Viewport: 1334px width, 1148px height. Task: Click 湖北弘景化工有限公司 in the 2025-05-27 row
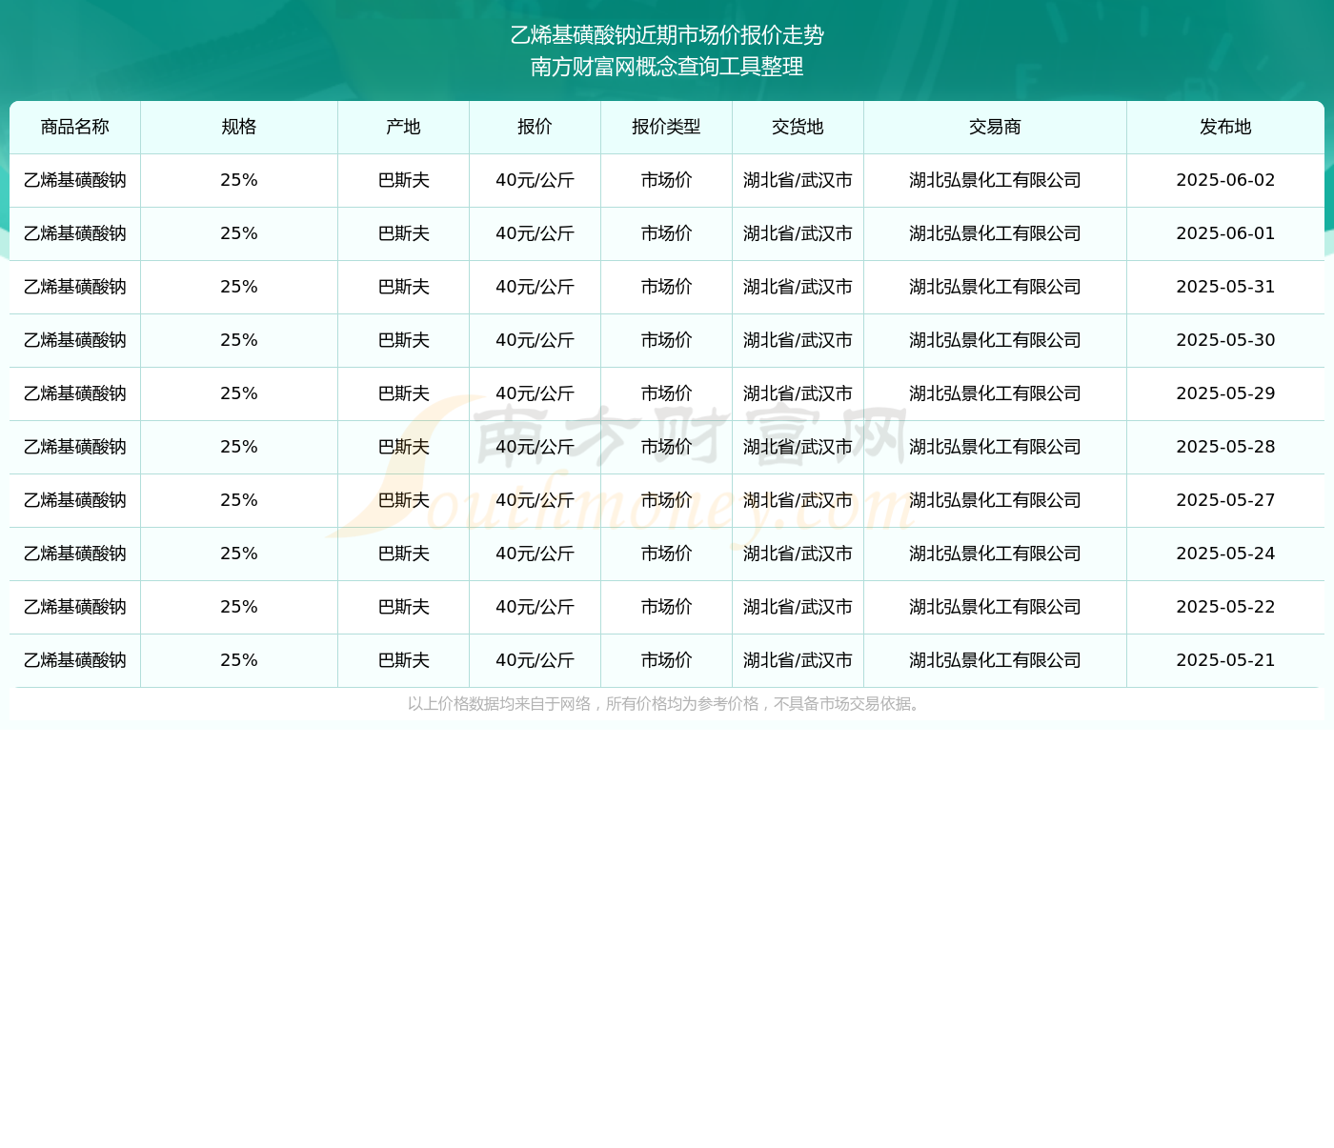995,500
